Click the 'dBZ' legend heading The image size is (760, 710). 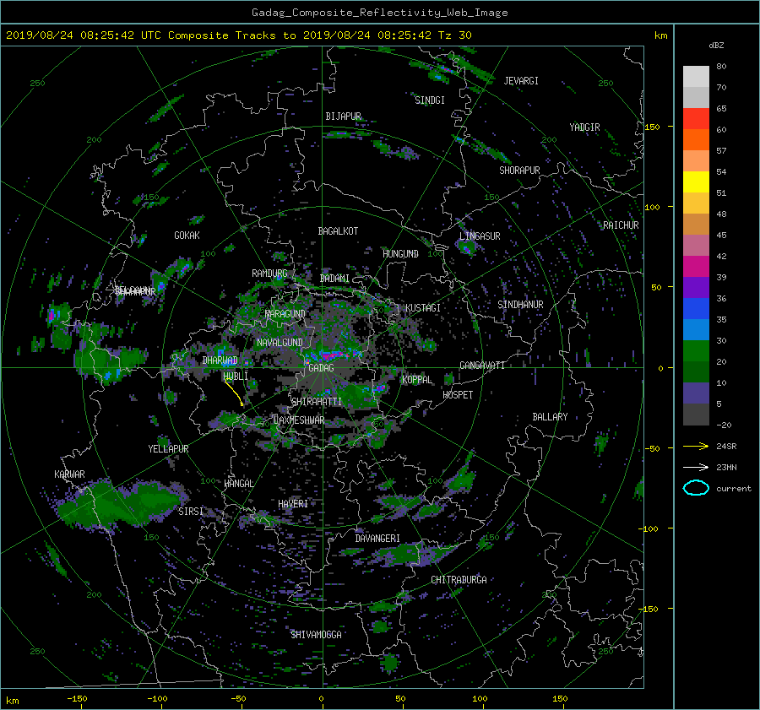tap(716, 46)
